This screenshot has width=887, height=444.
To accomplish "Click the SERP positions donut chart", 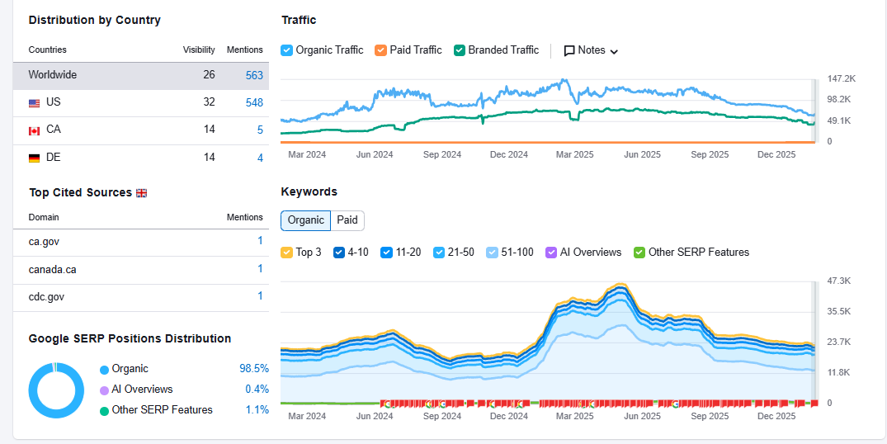I will [56, 390].
